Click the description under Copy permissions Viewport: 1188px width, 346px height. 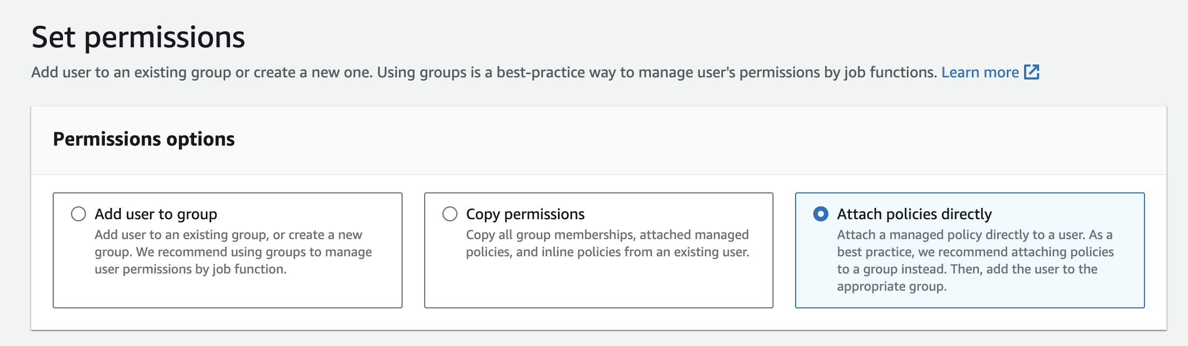pyautogui.click(x=607, y=243)
